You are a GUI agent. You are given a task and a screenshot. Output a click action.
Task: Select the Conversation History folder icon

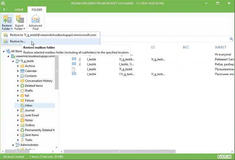(22, 81)
